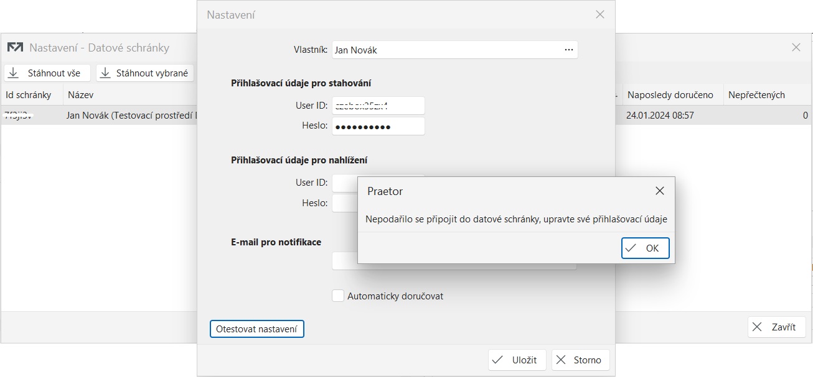Confirm the error with the OK button

pyautogui.click(x=645, y=248)
